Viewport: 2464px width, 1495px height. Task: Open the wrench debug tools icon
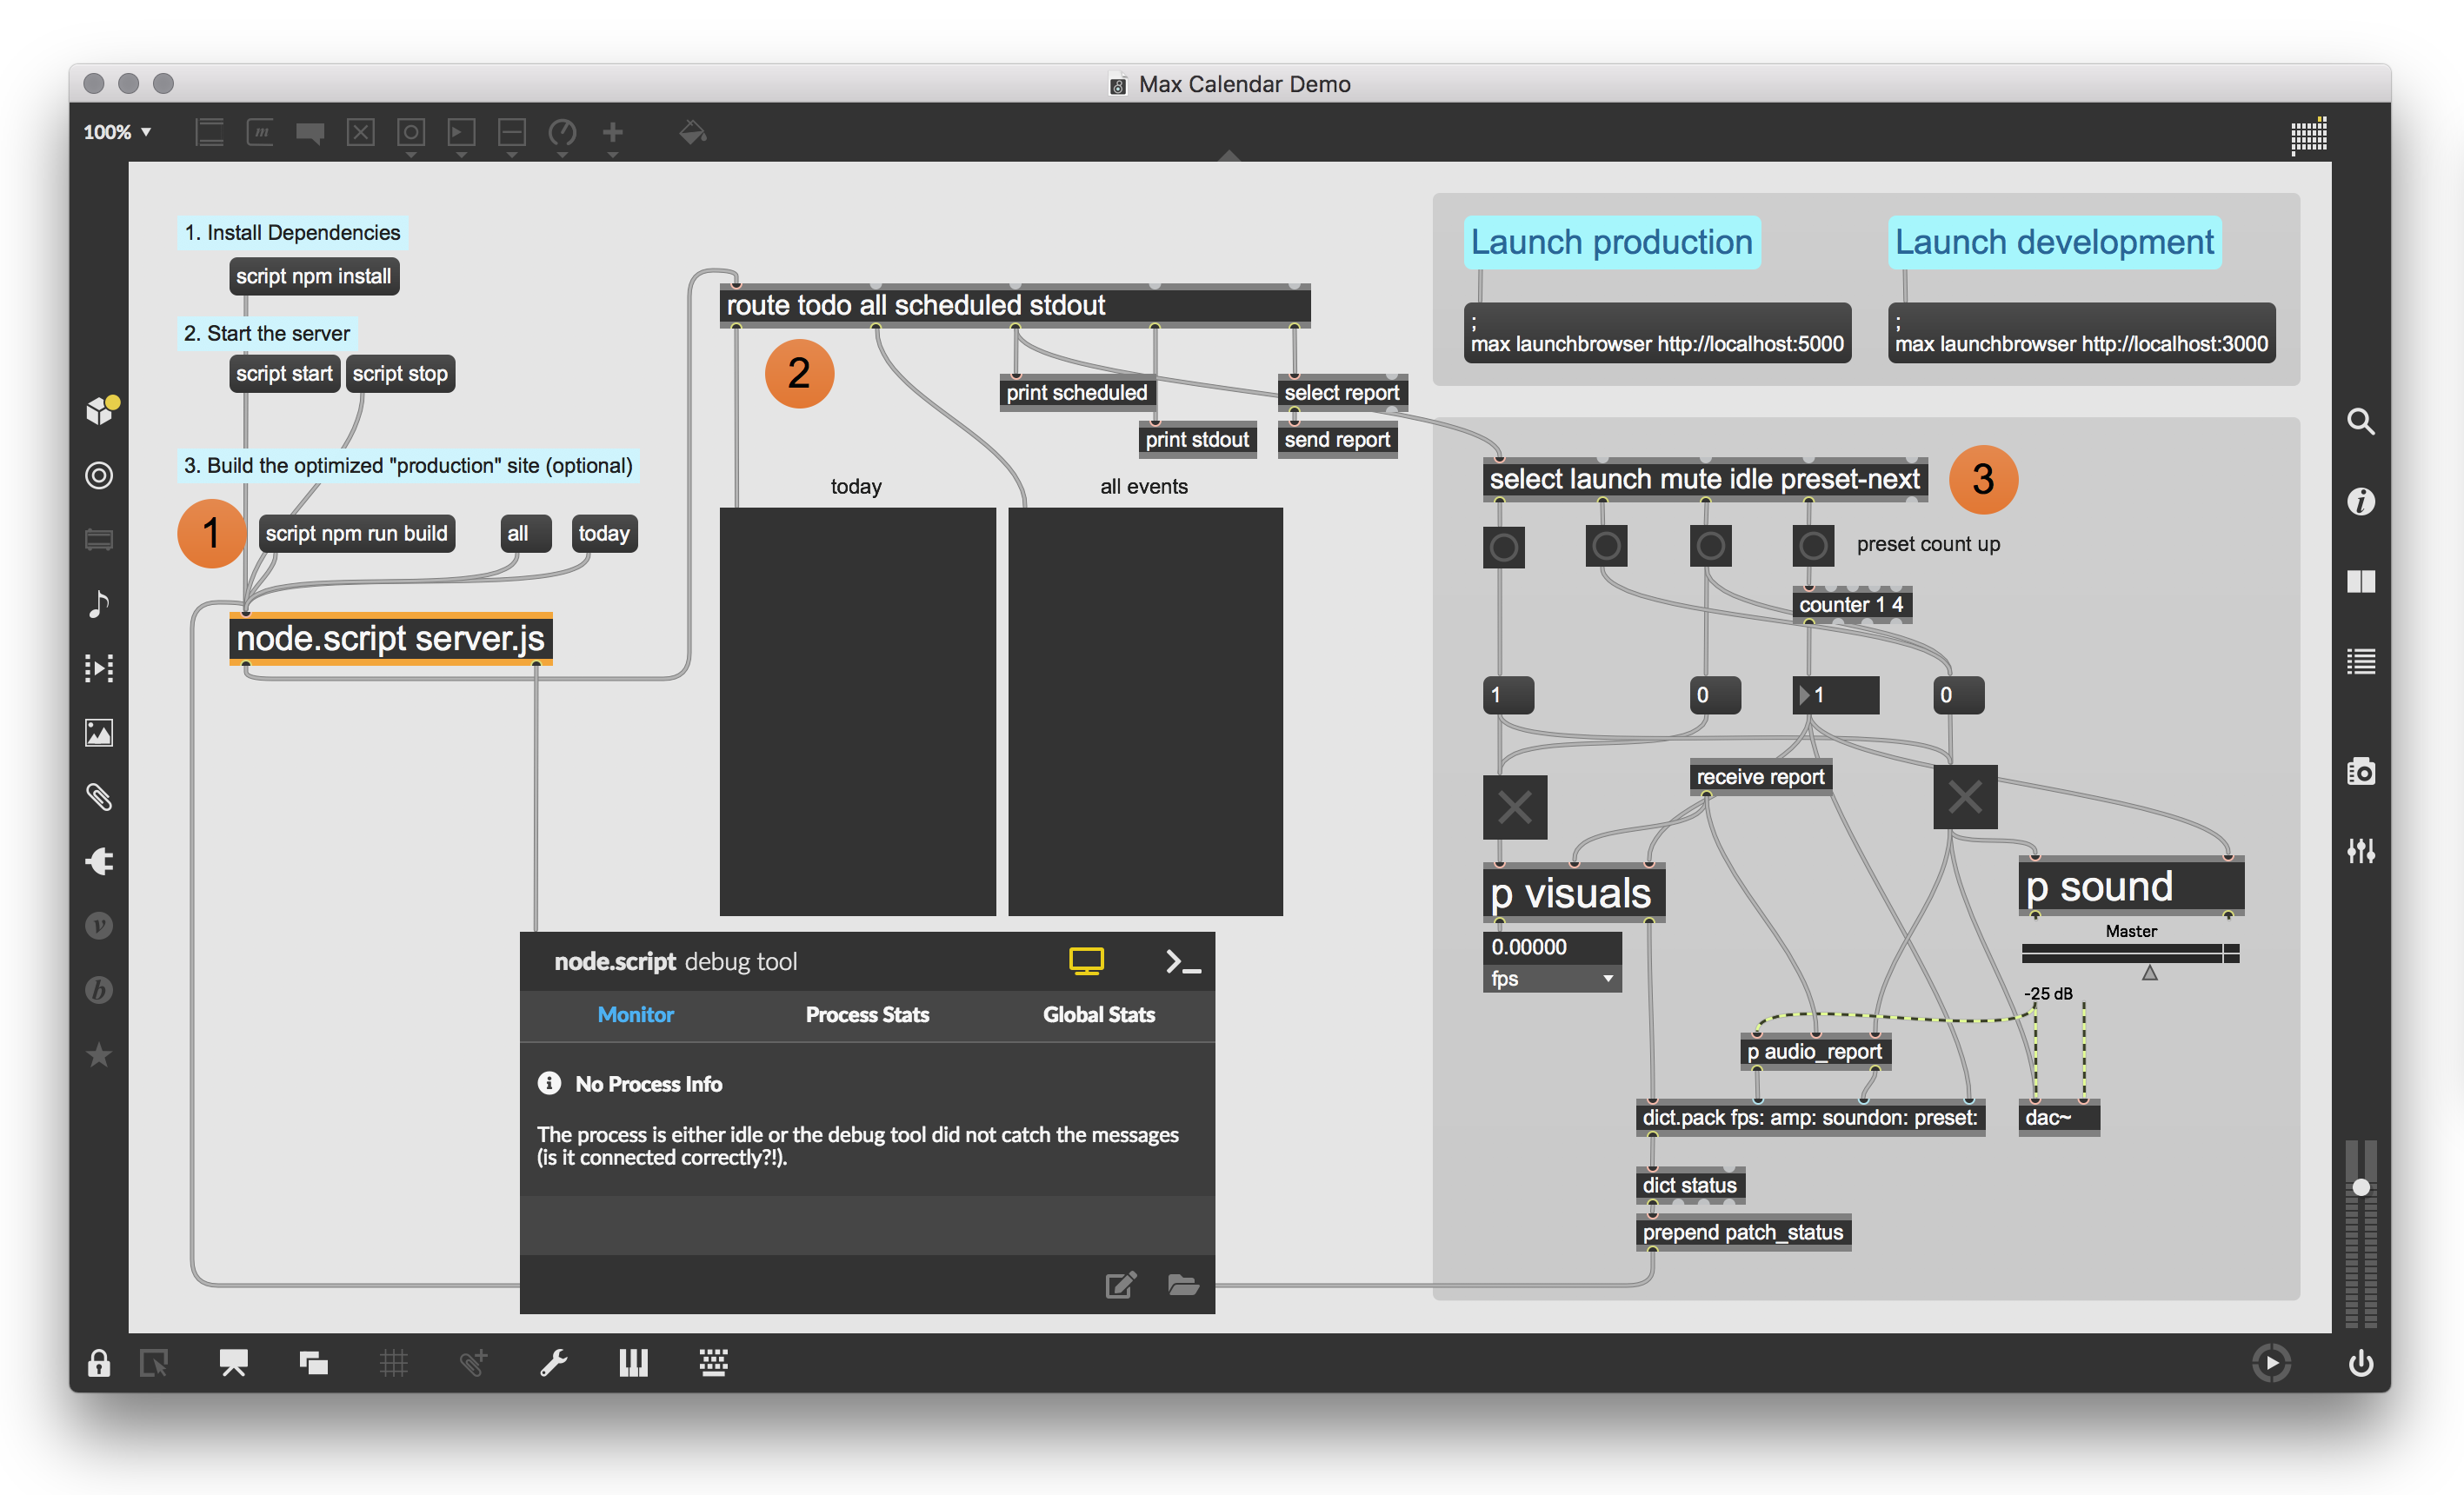[x=553, y=1363]
